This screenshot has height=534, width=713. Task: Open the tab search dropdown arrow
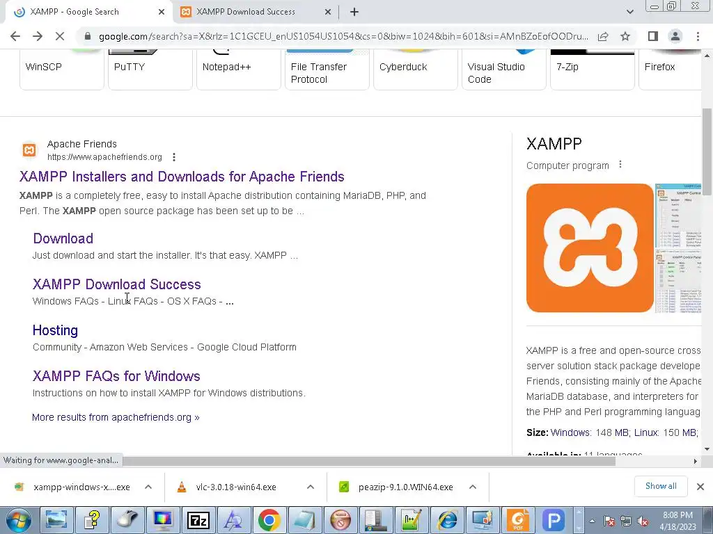629,12
